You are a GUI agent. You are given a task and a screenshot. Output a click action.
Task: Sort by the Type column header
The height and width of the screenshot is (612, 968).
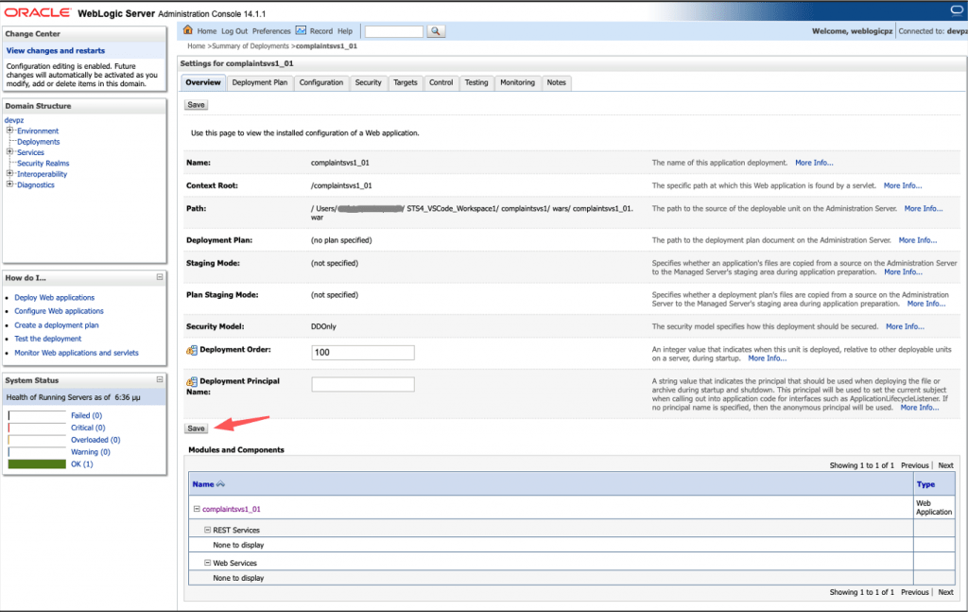(925, 484)
